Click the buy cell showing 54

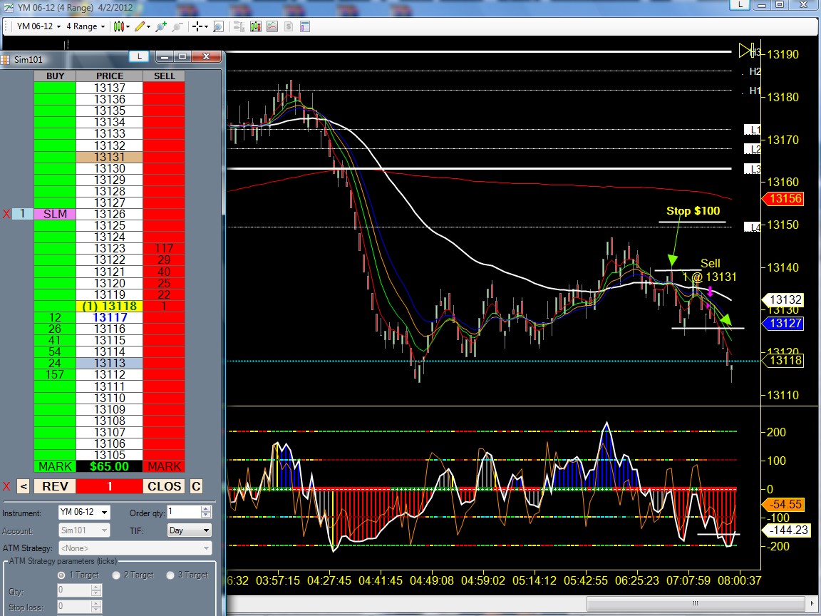tap(55, 351)
